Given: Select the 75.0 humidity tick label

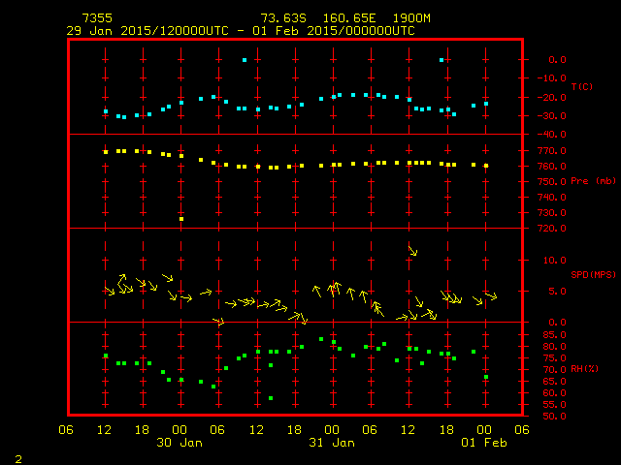Looking at the screenshot, I should pyautogui.click(x=554, y=358).
